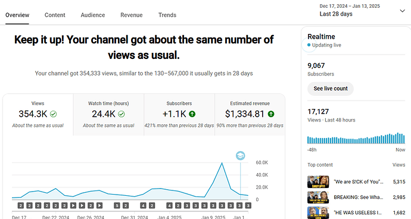Click the 48-hour realtime views bar chart

(356, 138)
